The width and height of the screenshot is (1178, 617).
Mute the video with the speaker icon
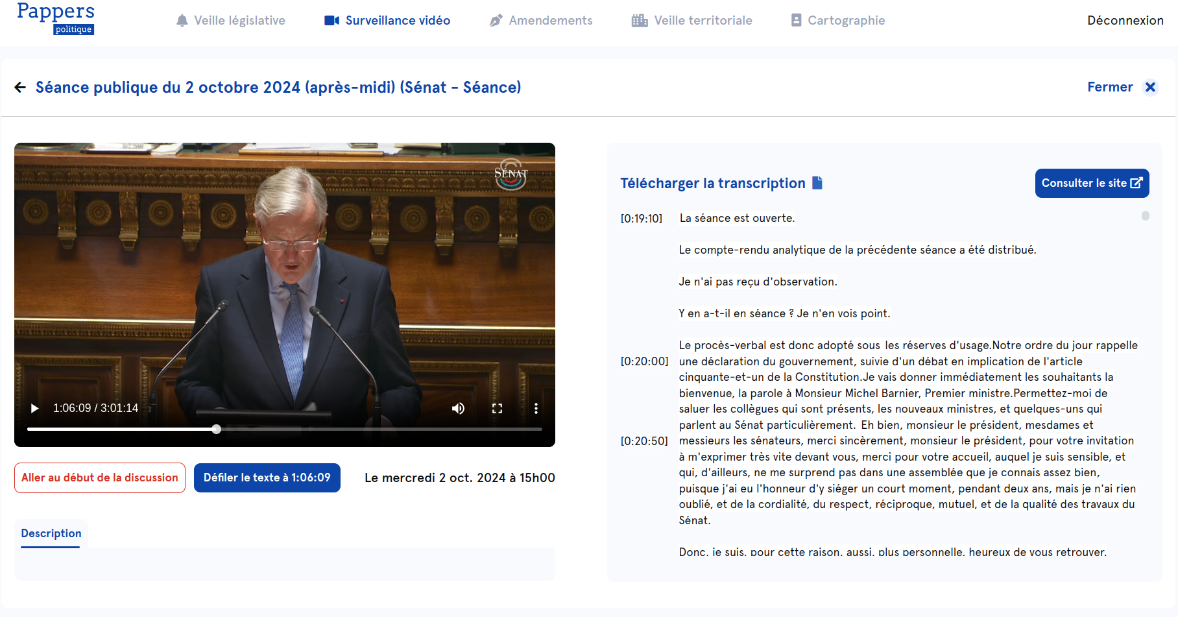(458, 408)
